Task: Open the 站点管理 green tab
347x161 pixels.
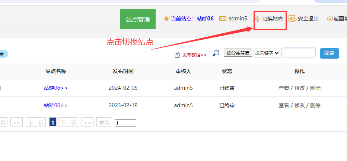Action: (138, 19)
